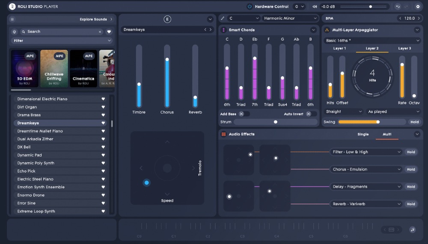Open the Reverb - Variverb effect dropdown
Screen dimensions: 428x244
[366, 204]
